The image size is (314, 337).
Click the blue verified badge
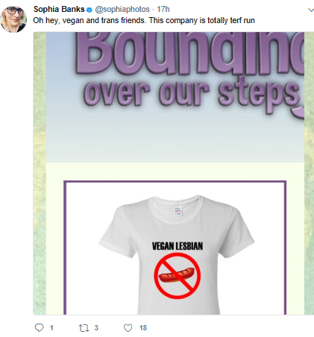coord(90,10)
